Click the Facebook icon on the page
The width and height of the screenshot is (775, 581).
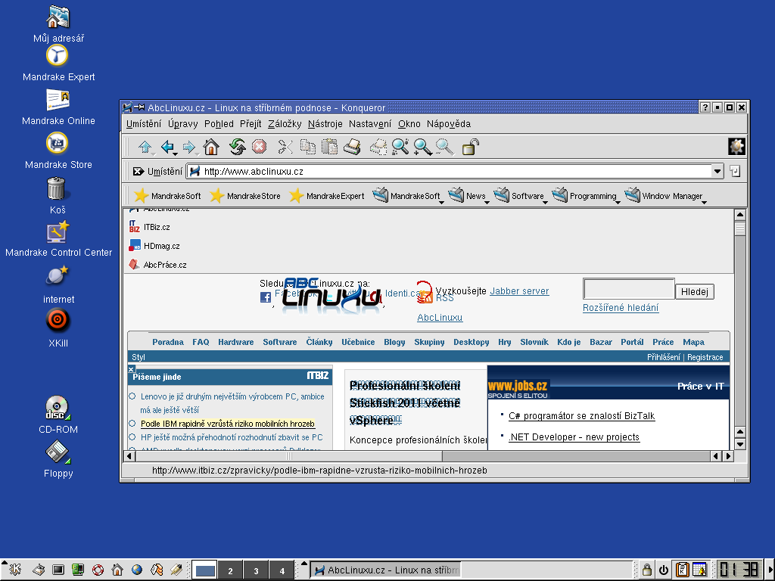click(x=266, y=297)
